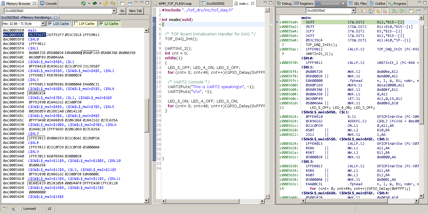This screenshot has height=214, width=428.
Task: Toggle Link with Active Debug Context icon
Action: tap(378, 11)
